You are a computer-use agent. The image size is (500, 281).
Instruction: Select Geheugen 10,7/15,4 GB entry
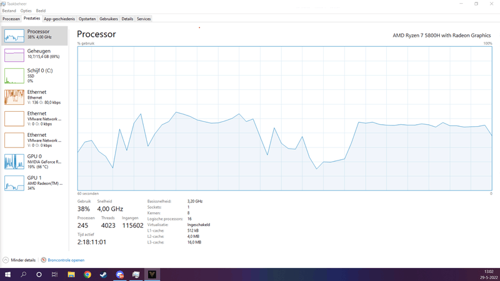click(34, 55)
